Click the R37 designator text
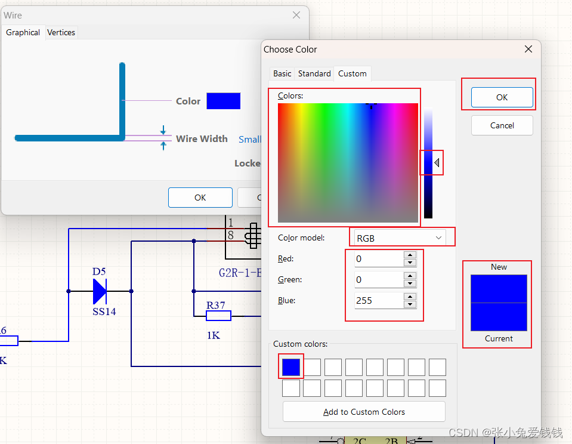 (215, 305)
